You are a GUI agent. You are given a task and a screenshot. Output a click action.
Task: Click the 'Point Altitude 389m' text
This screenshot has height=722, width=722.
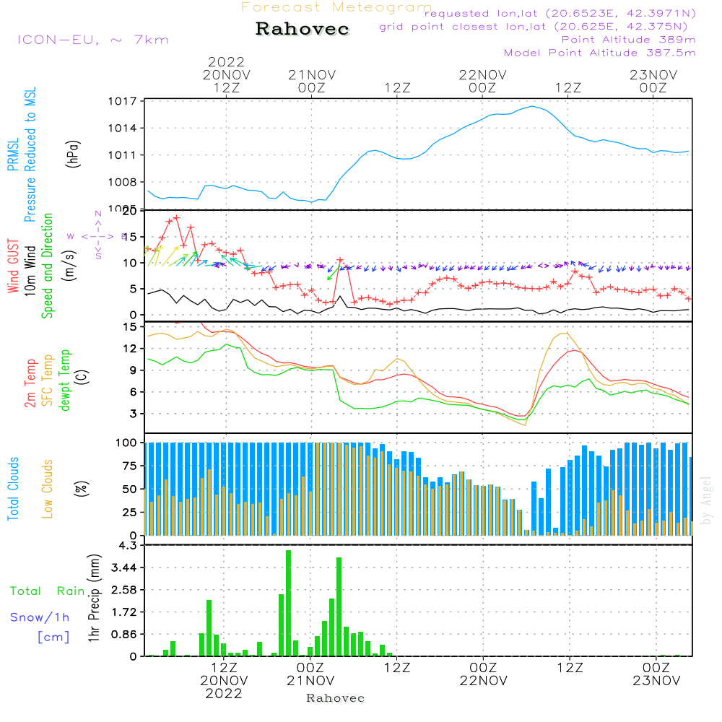(629, 40)
